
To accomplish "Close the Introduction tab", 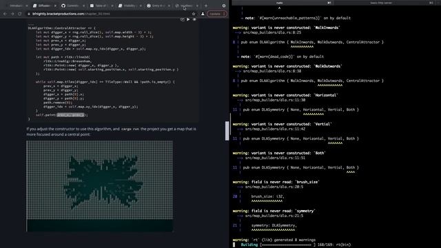I will click(x=27, y=6).
